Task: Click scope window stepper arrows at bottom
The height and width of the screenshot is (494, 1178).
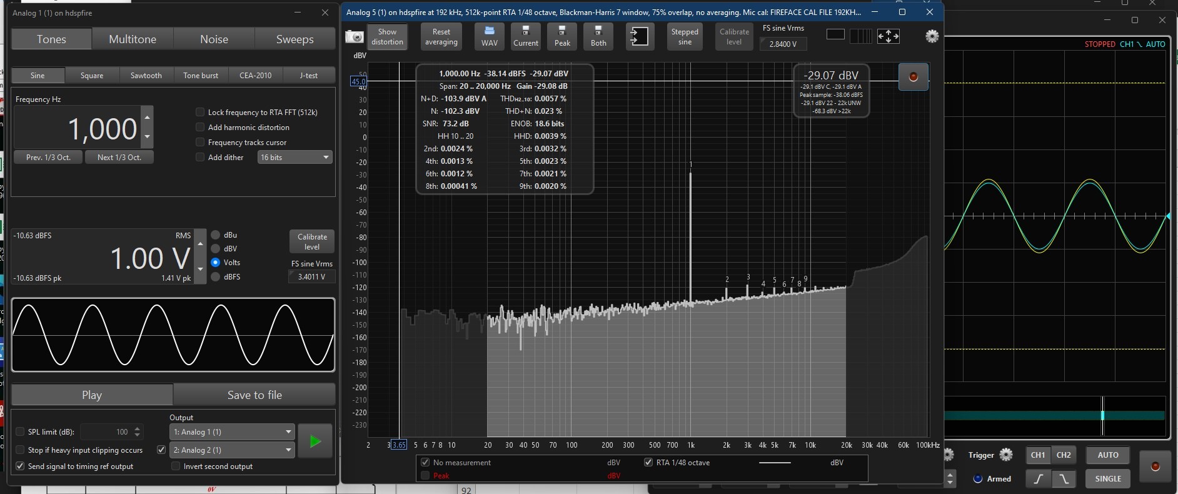Action: [x=950, y=479]
